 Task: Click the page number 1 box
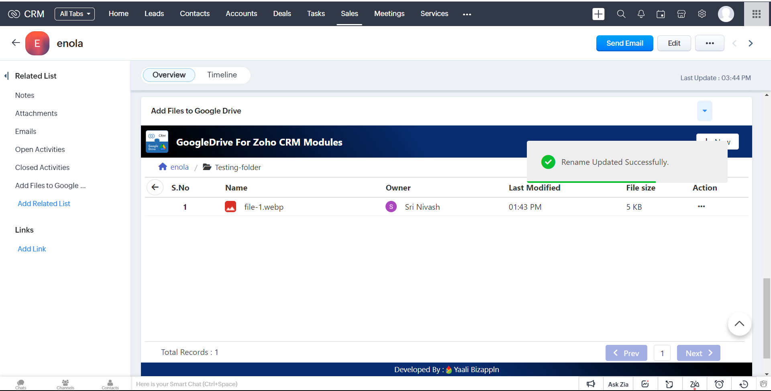click(x=662, y=353)
